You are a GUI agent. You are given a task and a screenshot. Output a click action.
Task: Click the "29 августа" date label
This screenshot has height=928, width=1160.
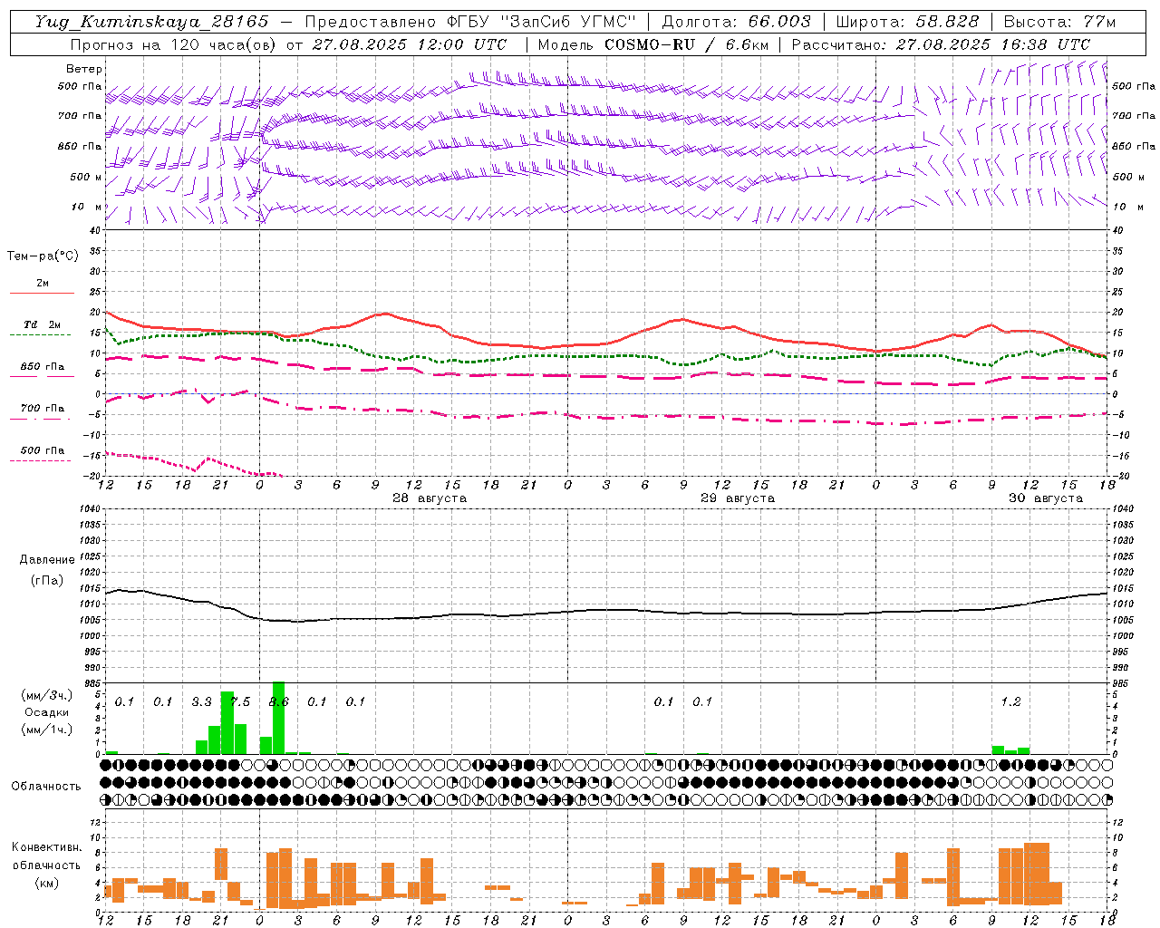[738, 498]
